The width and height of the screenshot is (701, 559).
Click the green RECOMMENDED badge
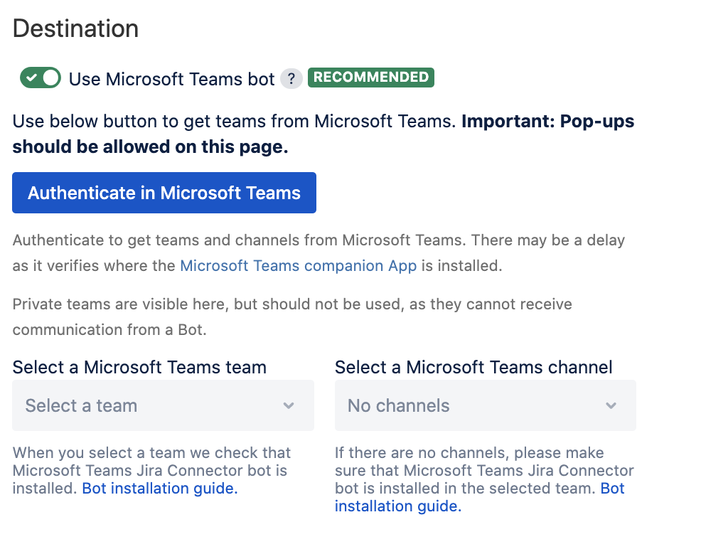point(370,78)
